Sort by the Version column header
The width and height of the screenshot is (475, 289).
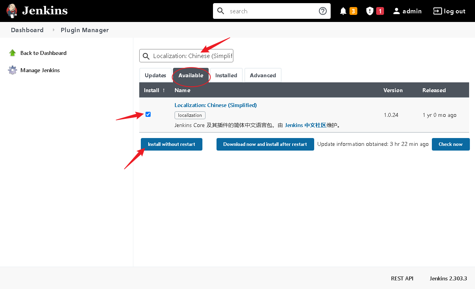(x=393, y=90)
